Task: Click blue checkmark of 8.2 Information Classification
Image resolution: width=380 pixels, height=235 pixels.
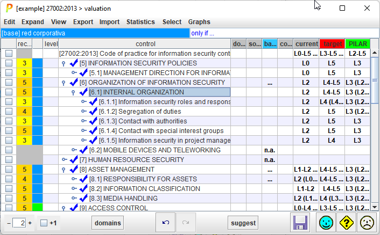Action: (x=83, y=189)
